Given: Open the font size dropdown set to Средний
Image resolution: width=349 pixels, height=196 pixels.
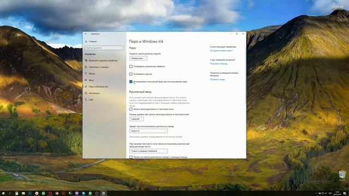Looking at the screenshot, I should coord(136,119).
